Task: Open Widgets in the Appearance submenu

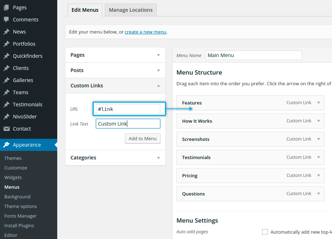Action: pyautogui.click(x=13, y=177)
